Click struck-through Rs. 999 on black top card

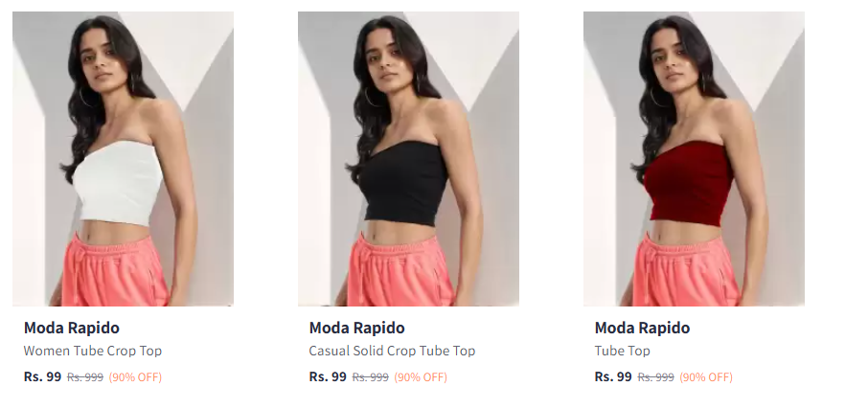pyautogui.click(x=370, y=377)
